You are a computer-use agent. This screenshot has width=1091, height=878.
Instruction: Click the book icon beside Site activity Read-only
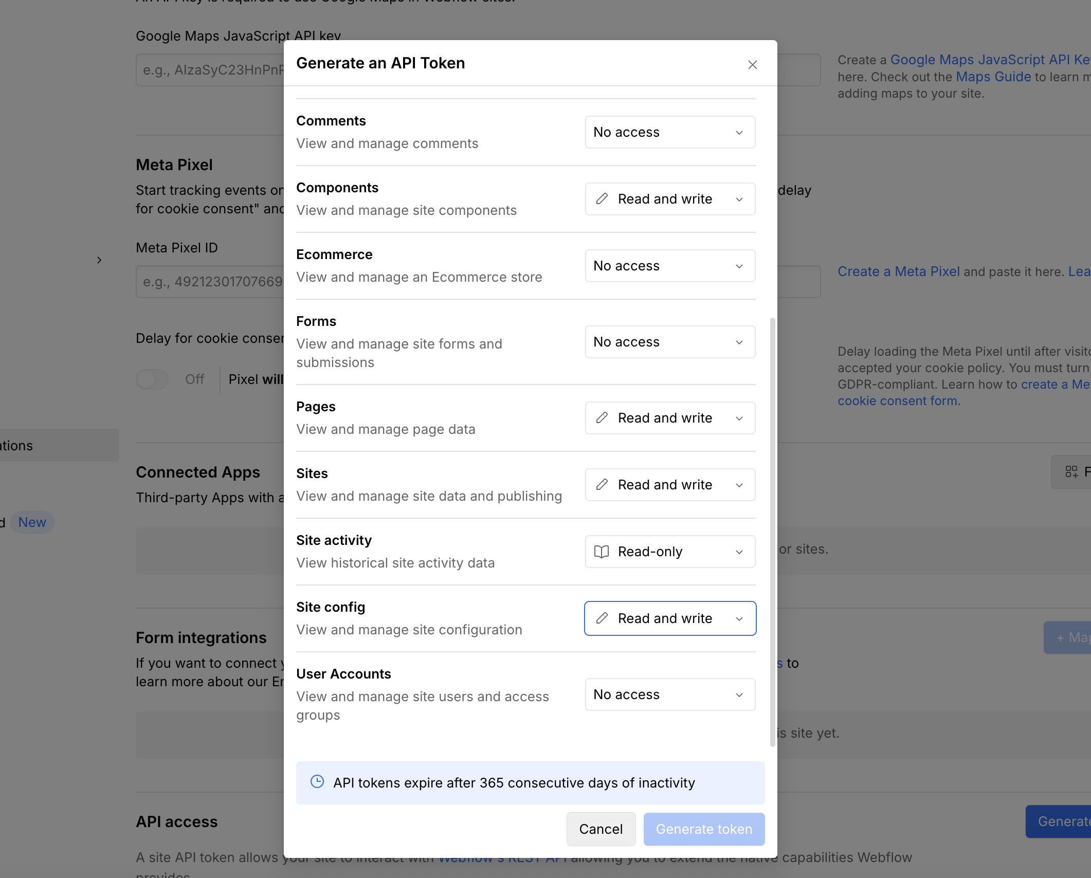tap(602, 552)
